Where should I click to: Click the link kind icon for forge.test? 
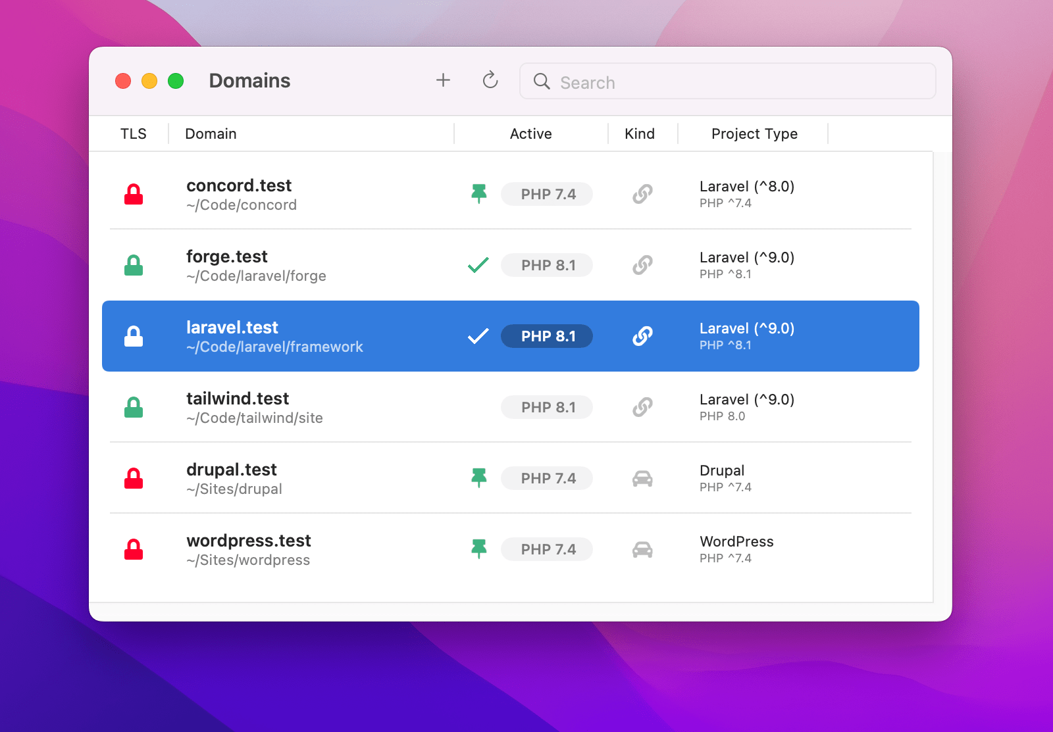(x=642, y=265)
